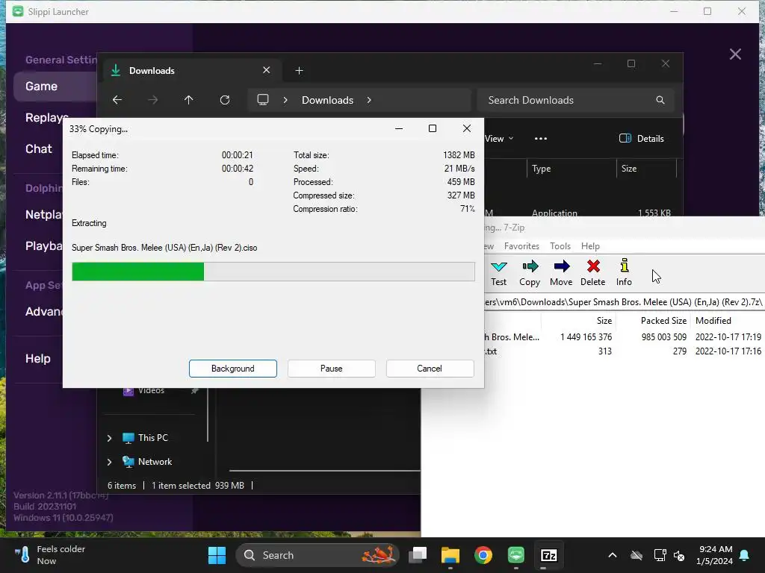Viewport: 765px width, 573px height.
Task: Sort by Packed Size column in 7-Zip
Action: (654, 321)
